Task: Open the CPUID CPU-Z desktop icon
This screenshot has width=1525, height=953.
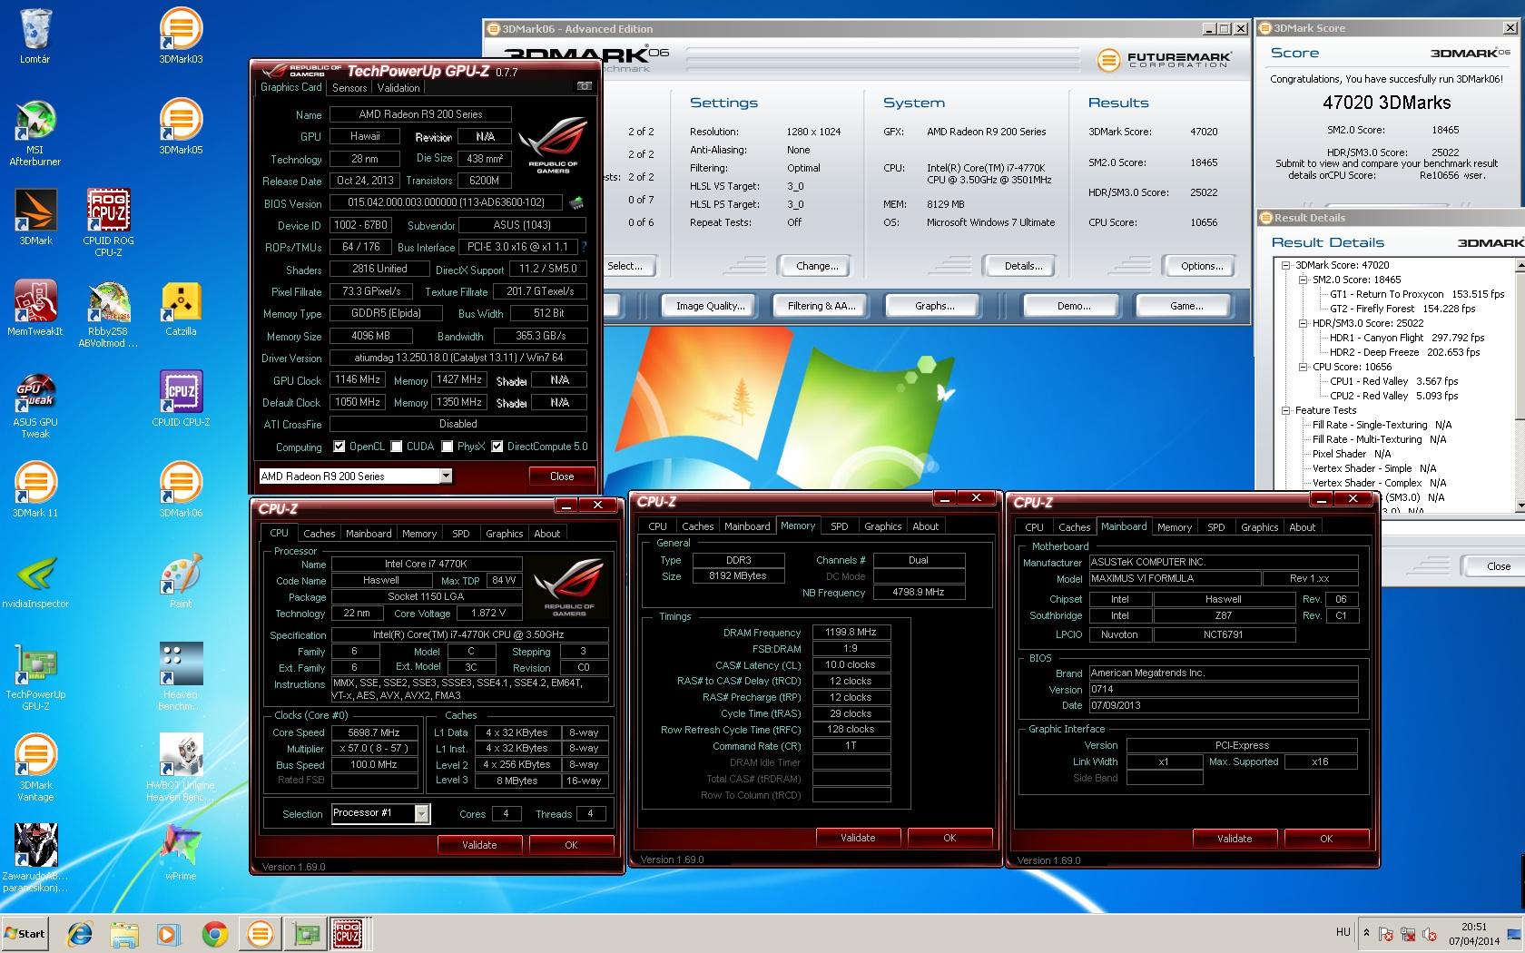Action: point(181,399)
